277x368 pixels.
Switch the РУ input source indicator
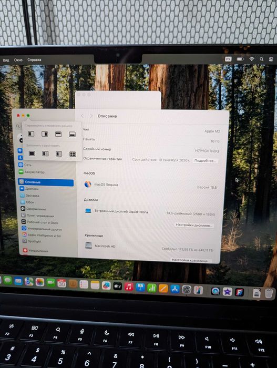(x=228, y=59)
